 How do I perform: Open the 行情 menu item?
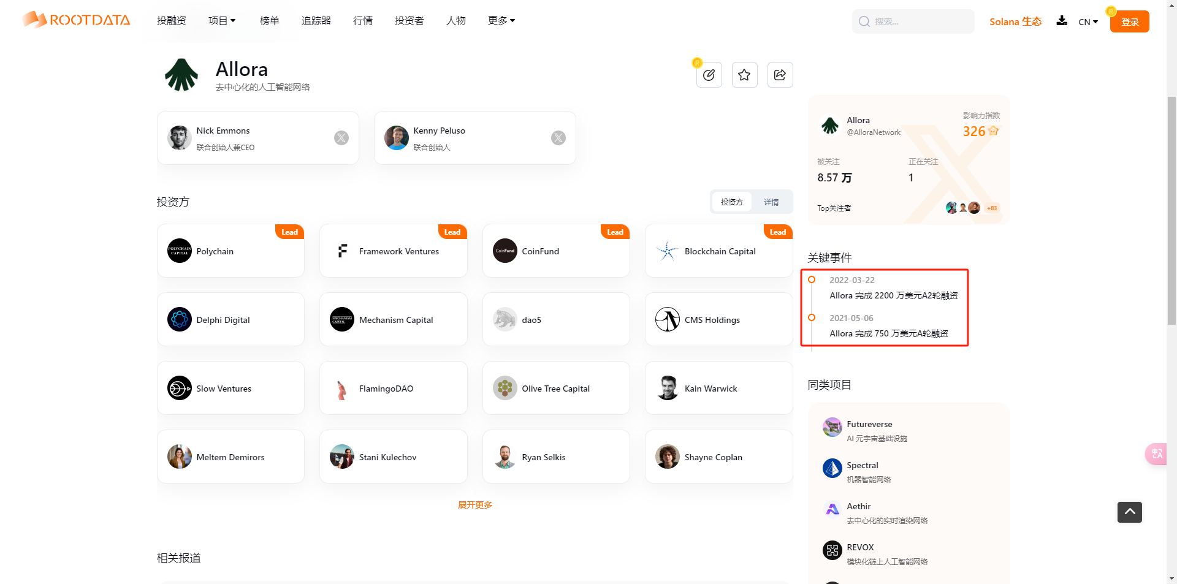[x=363, y=21]
